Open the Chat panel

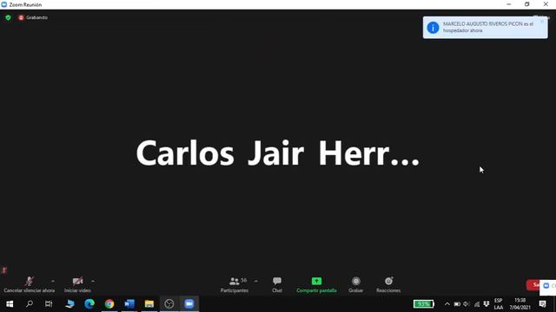point(277,285)
